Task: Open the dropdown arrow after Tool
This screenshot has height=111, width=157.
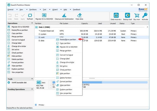Action: point(50,10)
